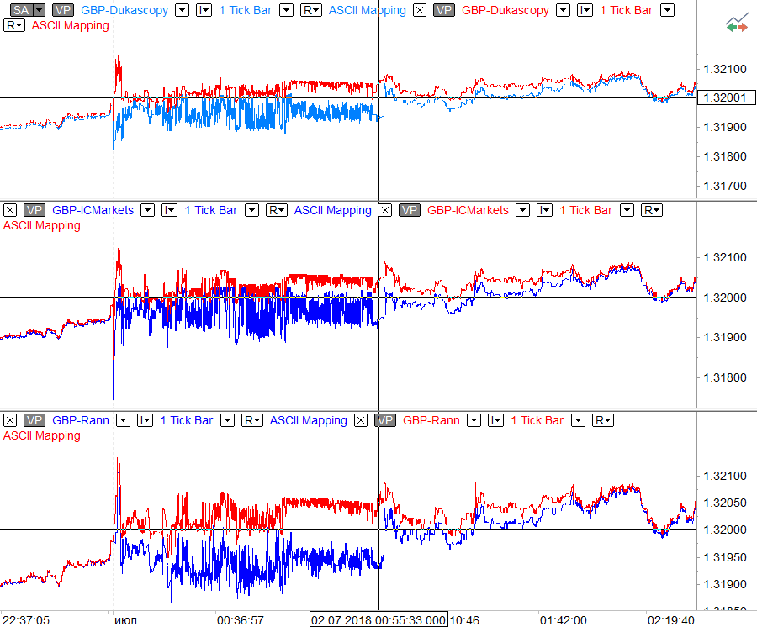Expand interval dropdown of blue Rann 1 Tick Bar
Image resolution: width=757 pixels, height=627 pixels.
click(x=227, y=420)
